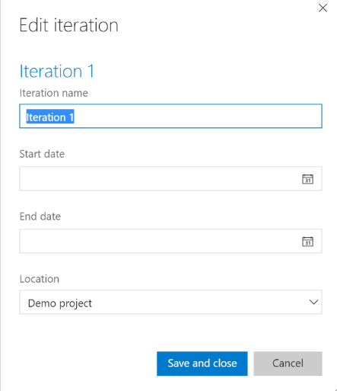The height and width of the screenshot is (391, 337).
Task: Click inside the End date field
Action: coord(170,241)
